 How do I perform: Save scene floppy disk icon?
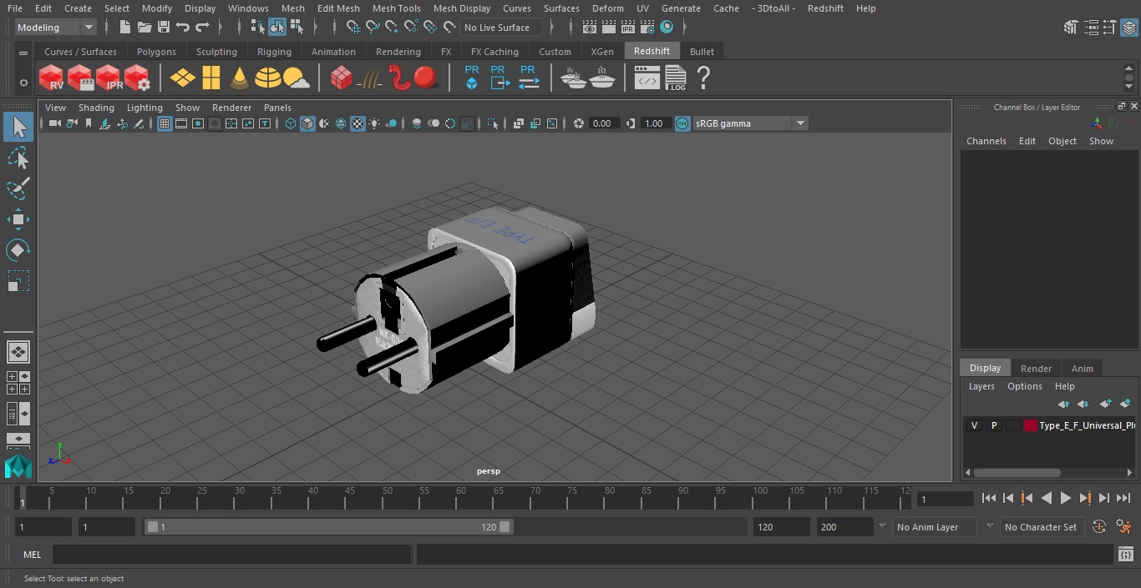164,28
